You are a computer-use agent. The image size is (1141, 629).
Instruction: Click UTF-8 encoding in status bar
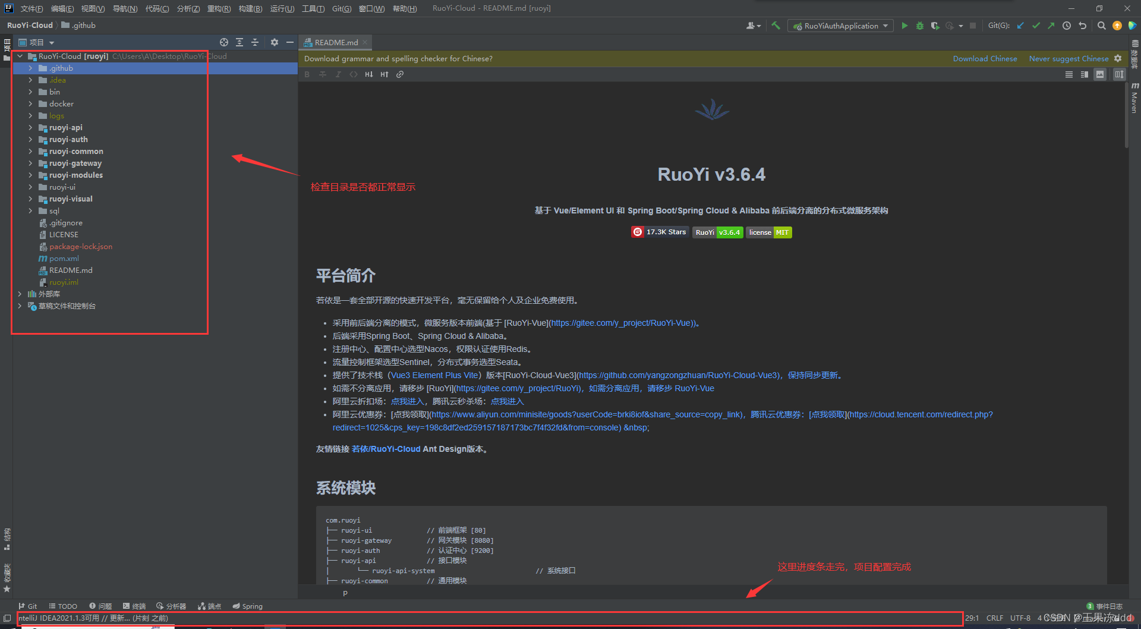[1020, 618]
